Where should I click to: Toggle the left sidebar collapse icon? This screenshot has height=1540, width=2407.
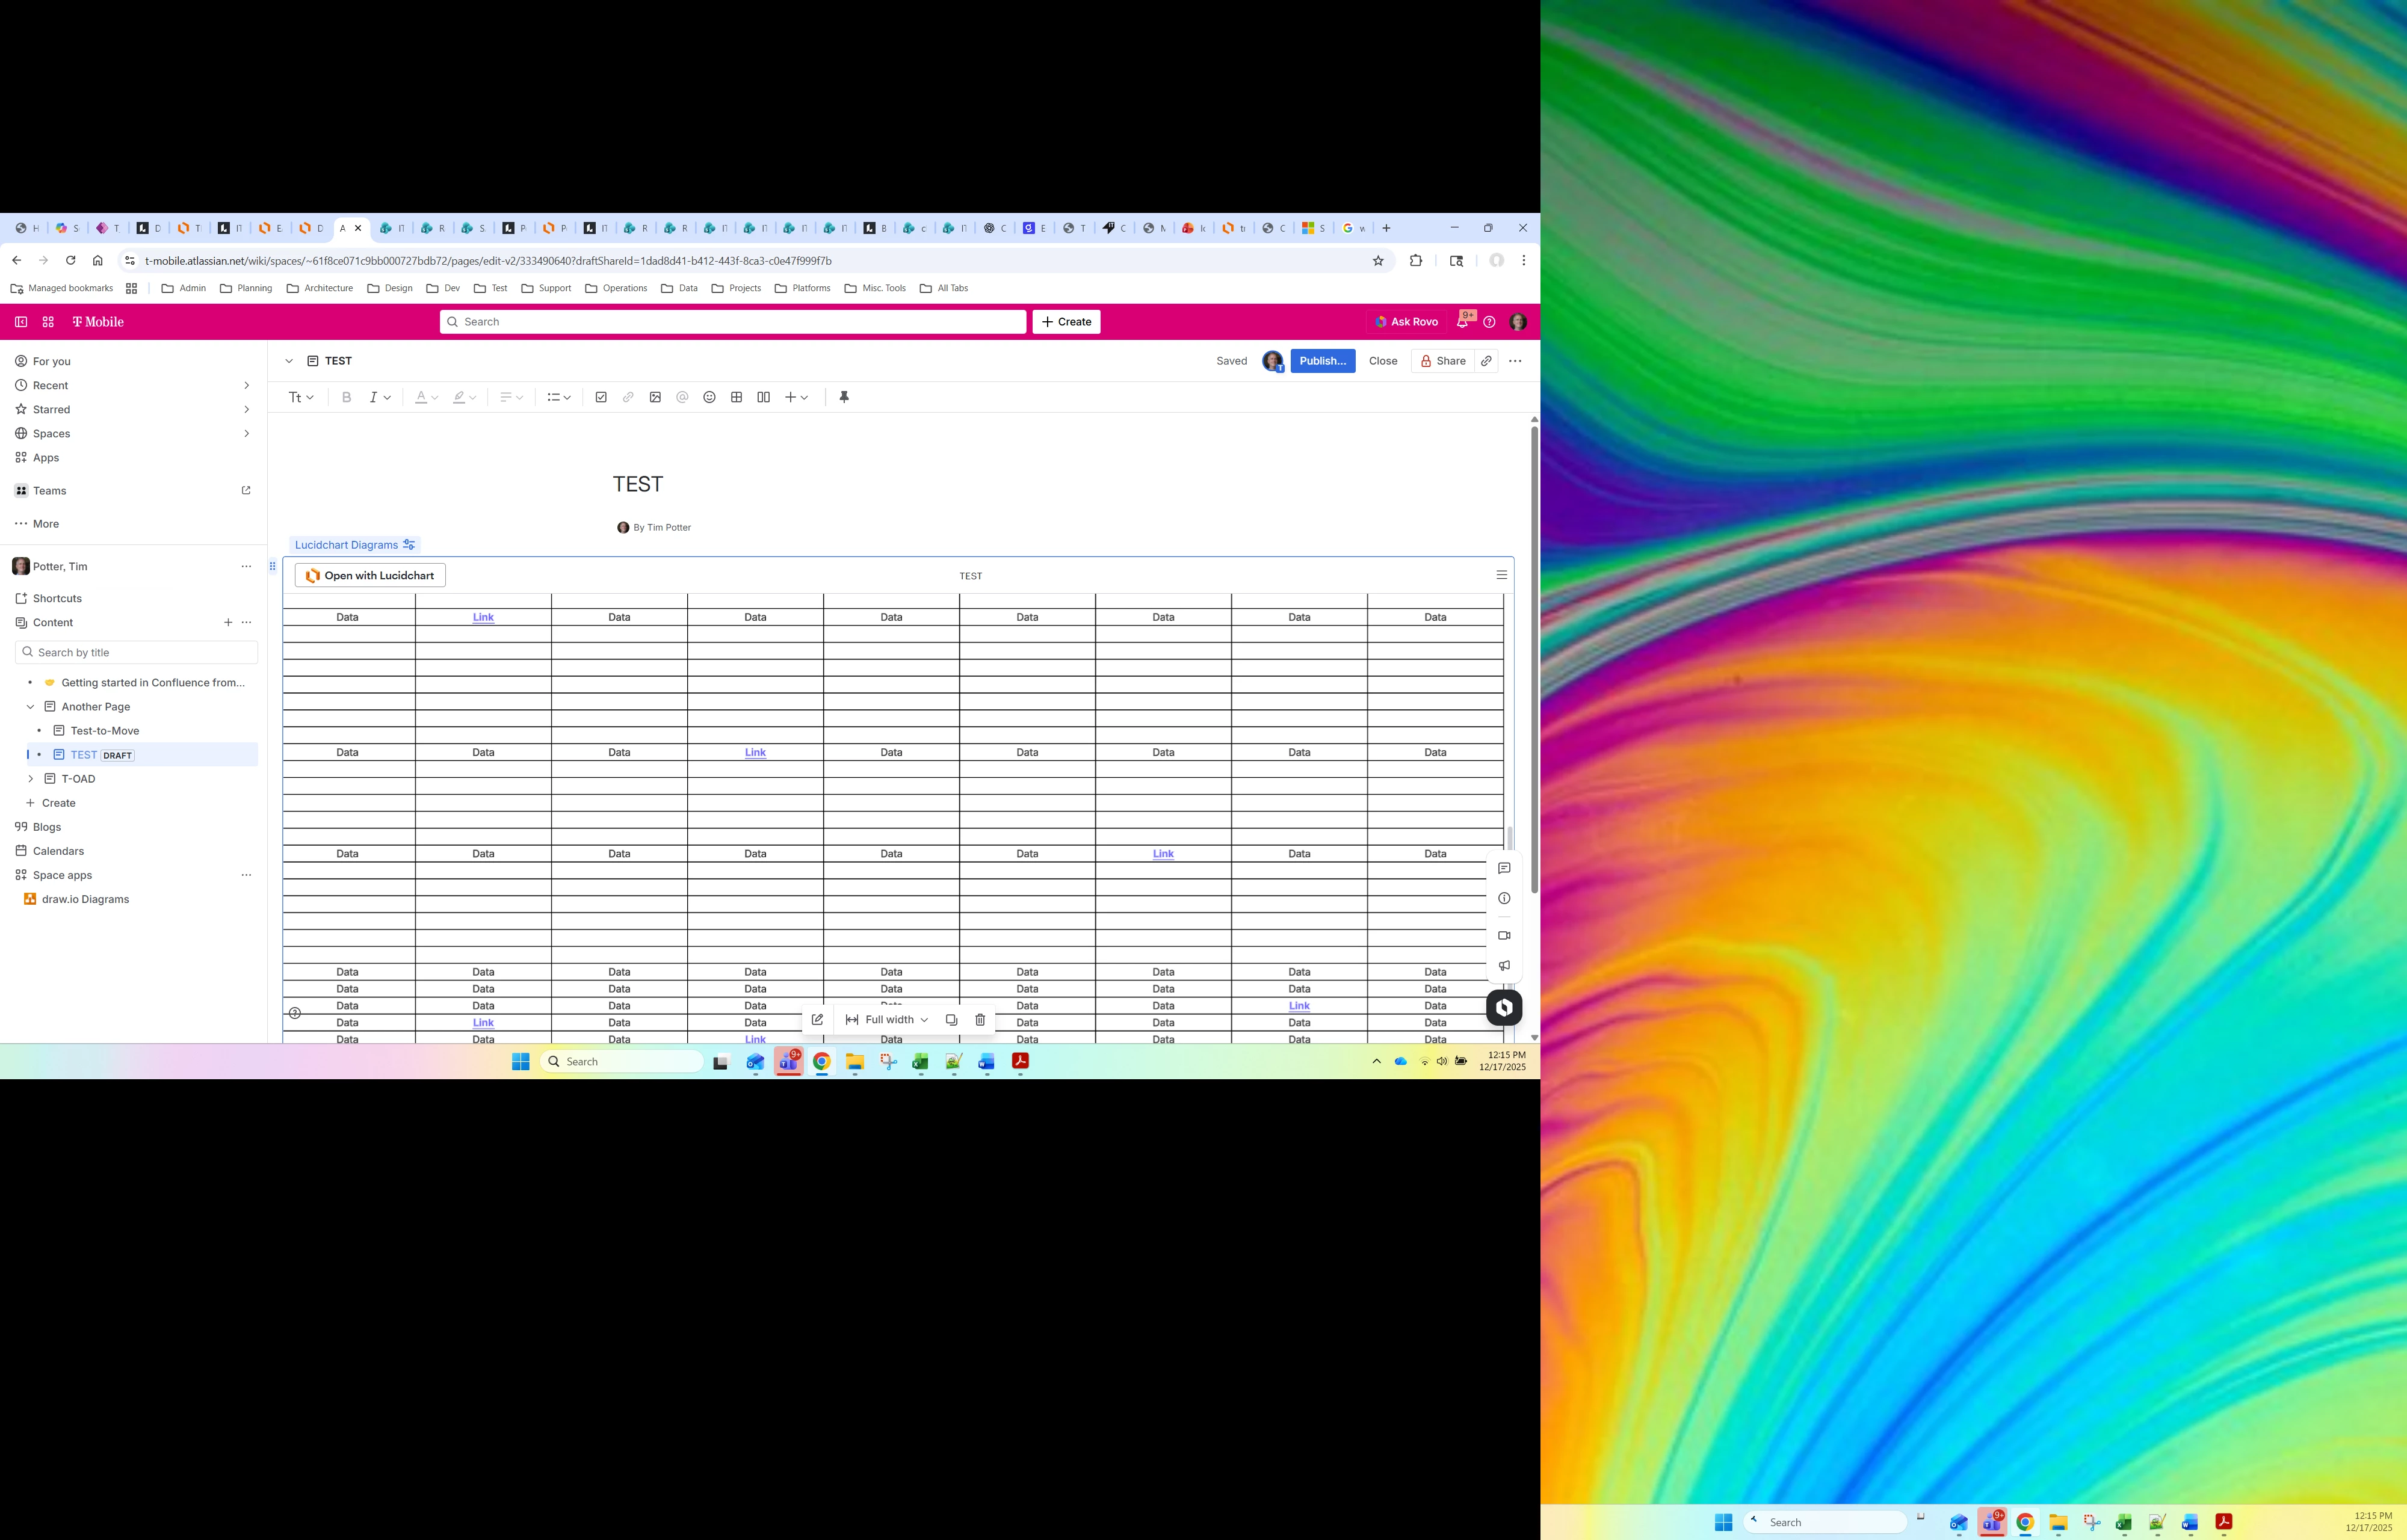(21, 322)
